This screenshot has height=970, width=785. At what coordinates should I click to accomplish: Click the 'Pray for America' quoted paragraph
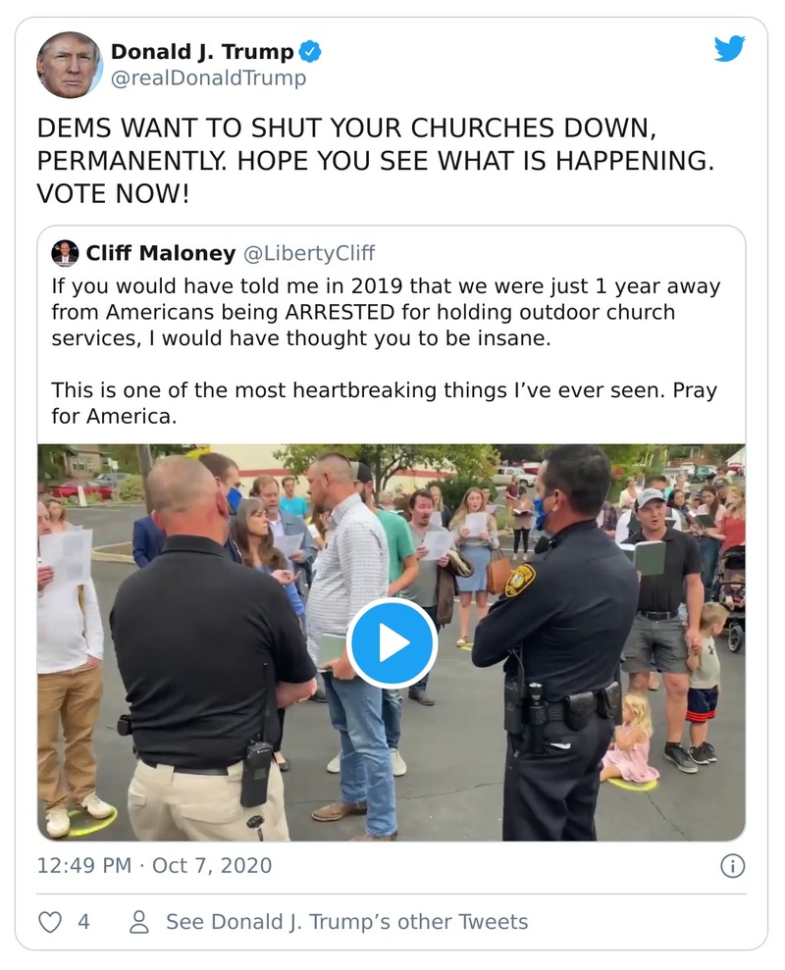(384, 402)
